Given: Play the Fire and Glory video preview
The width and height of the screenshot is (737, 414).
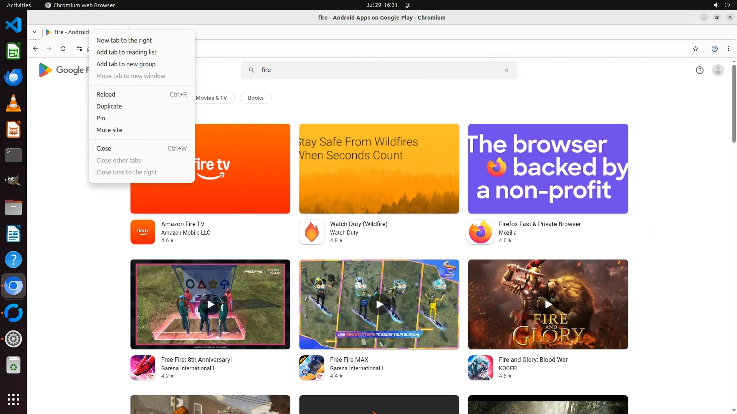Looking at the screenshot, I should (x=548, y=304).
